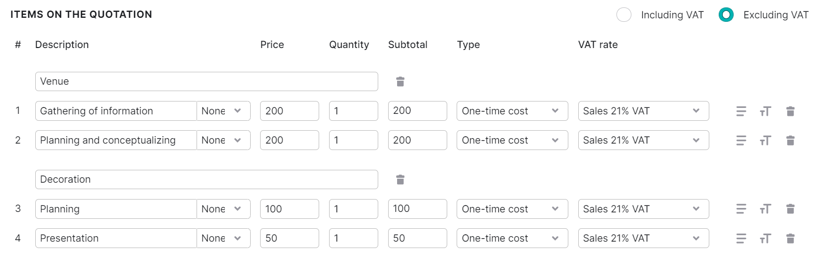Click text format icon on Gathering of information row
Viewport: 818px width, 253px height.
coord(765,111)
